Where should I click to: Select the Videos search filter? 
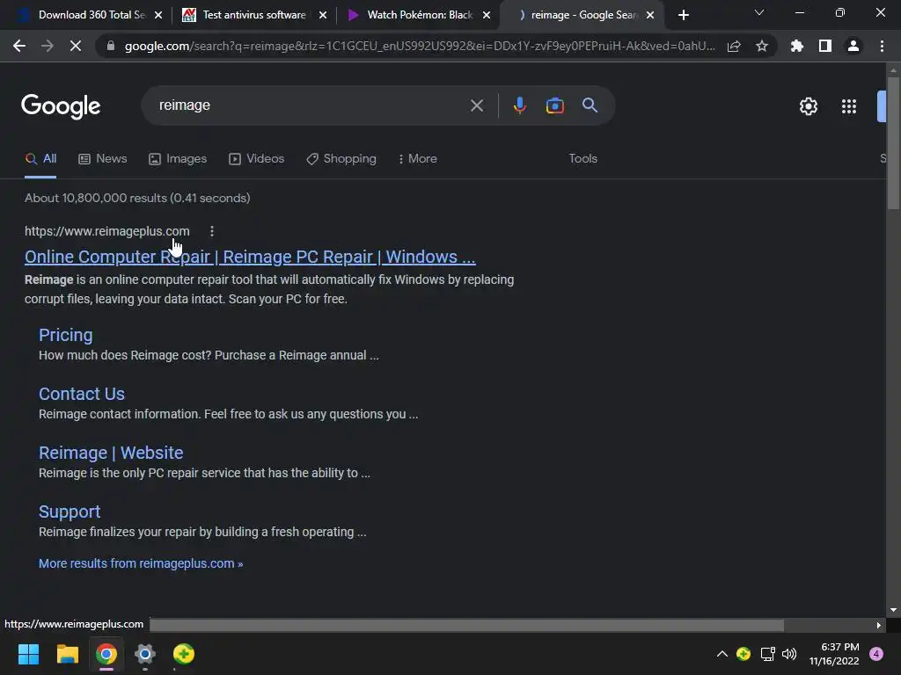pyautogui.click(x=256, y=159)
